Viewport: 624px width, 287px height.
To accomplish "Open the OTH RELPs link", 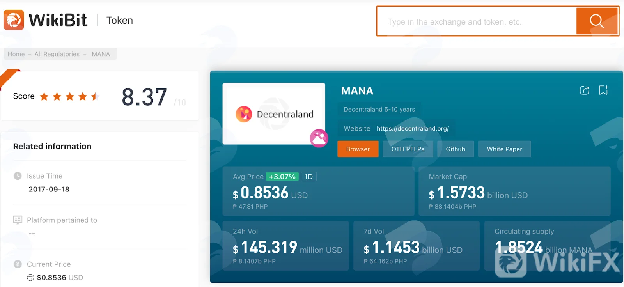I will pos(408,149).
